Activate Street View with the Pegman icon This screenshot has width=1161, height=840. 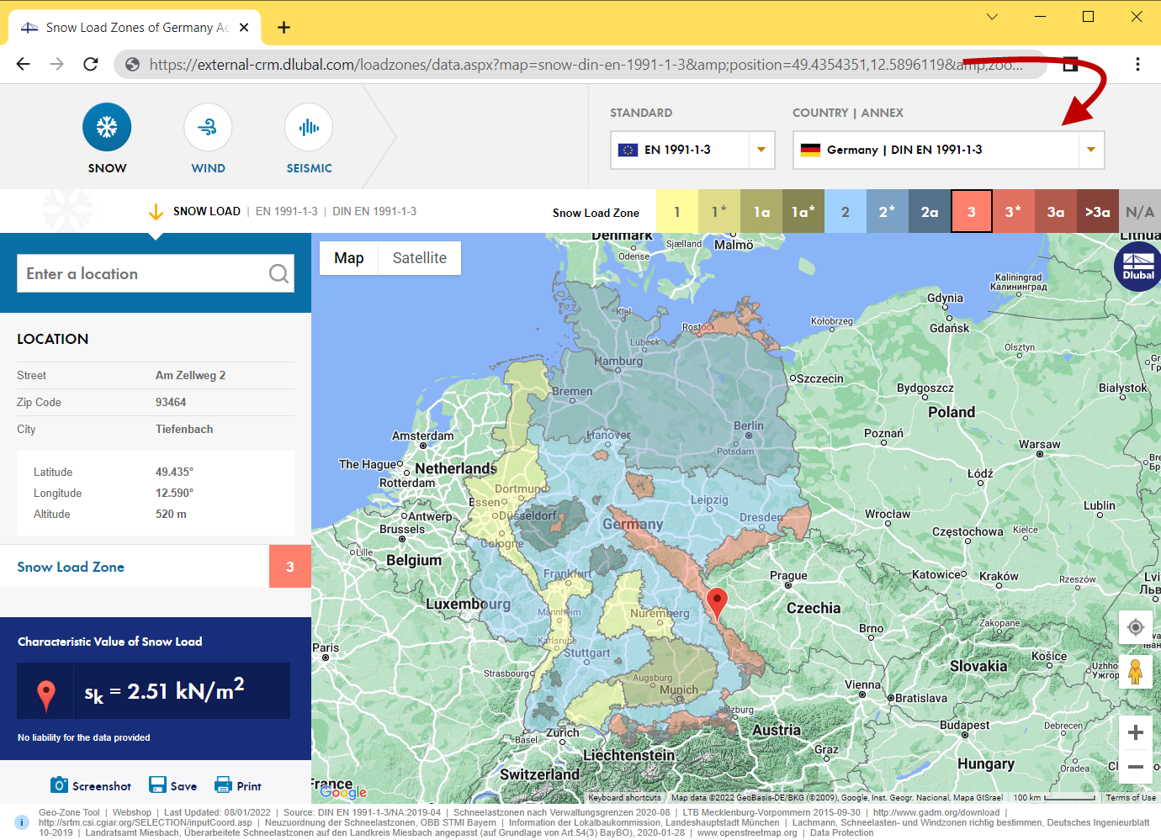(x=1136, y=672)
